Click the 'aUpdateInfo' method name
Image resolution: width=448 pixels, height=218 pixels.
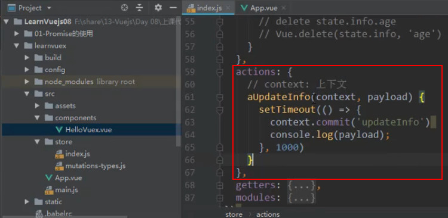279,97
